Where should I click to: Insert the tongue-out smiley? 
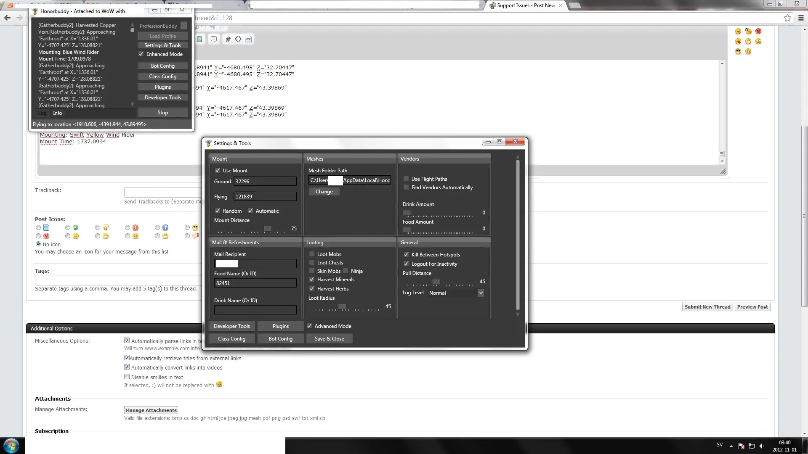pyautogui.click(x=738, y=41)
